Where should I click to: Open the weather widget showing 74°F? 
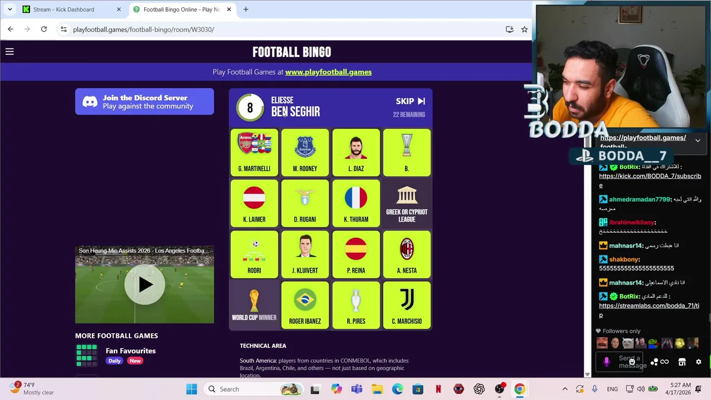[x=32, y=388]
